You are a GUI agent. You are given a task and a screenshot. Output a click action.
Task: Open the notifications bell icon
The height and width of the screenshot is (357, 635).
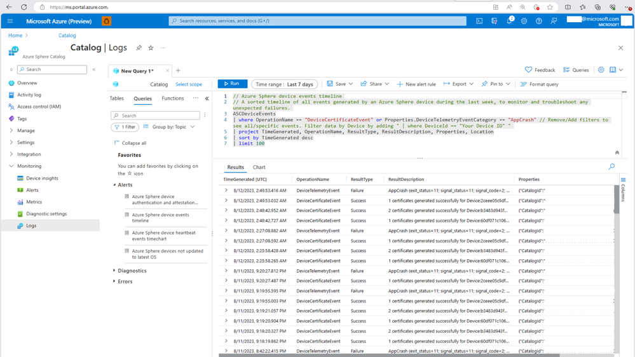tap(509, 21)
